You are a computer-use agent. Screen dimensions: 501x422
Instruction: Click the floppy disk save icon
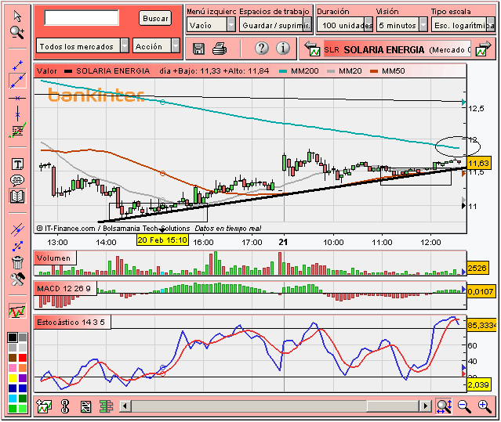198,49
